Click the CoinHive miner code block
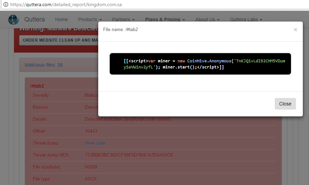 [x=200, y=64]
